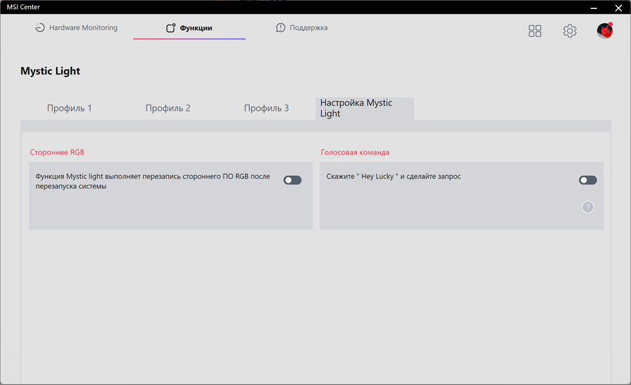Image resolution: width=631 pixels, height=385 pixels.
Task: Click the Поддержка speech bubble icon
Action: pyautogui.click(x=281, y=28)
